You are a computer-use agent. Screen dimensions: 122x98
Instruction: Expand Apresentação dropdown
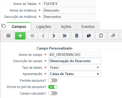[75, 74]
